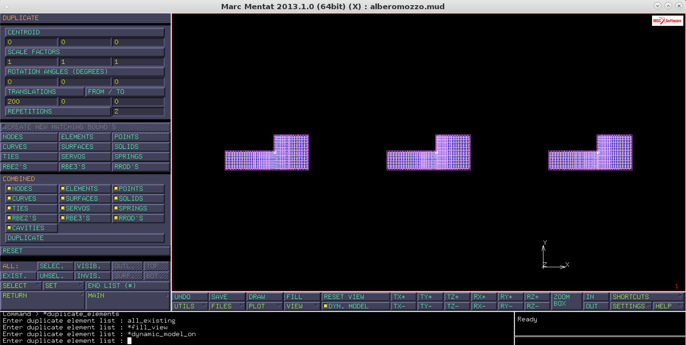Activate ZOOM BOX tool
686x345 pixels.
coord(566,301)
